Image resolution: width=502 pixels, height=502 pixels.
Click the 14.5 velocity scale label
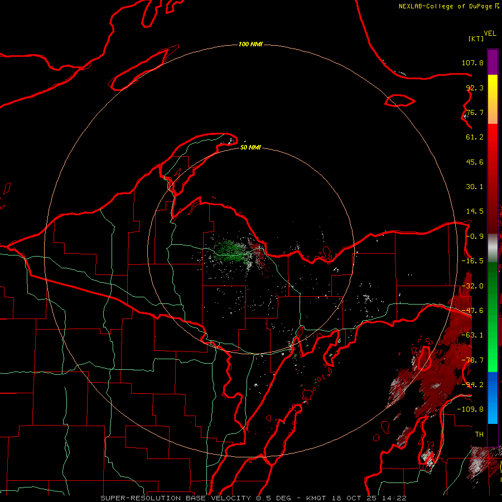[x=475, y=211]
